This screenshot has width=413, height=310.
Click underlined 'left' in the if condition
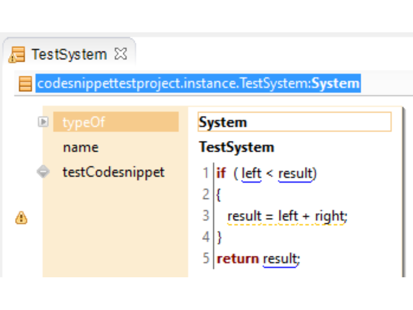click(251, 174)
